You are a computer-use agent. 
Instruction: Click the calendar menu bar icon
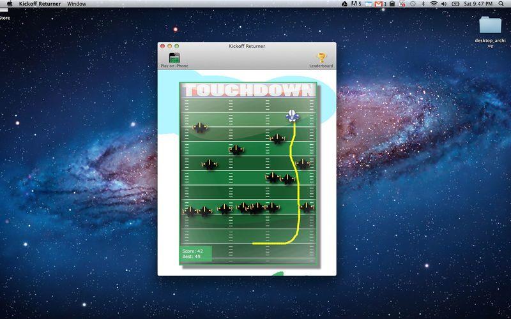(369, 4)
